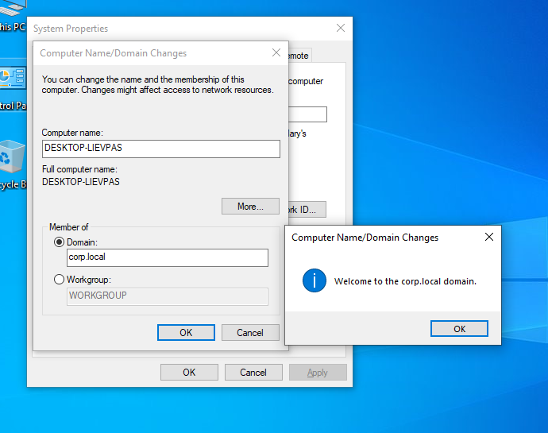Click OK in Computer Name/Domain Changes dialog
The height and width of the screenshot is (433, 548).
pyautogui.click(x=186, y=332)
